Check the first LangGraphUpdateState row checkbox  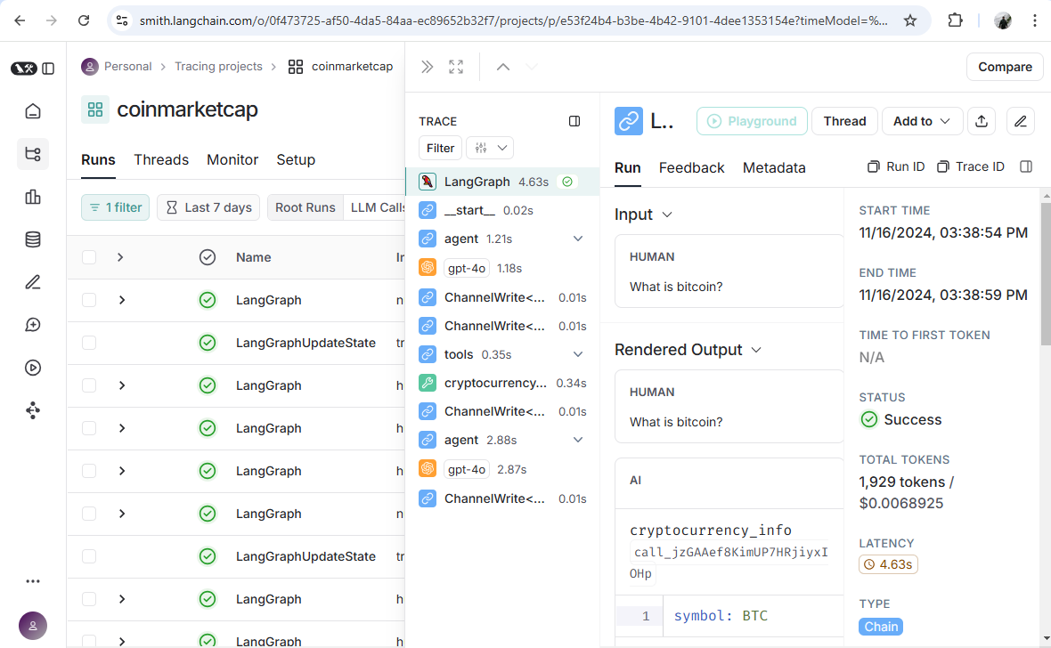89,343
